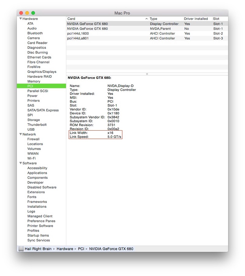
Task: View the Applications list
Action: (37, 173)
